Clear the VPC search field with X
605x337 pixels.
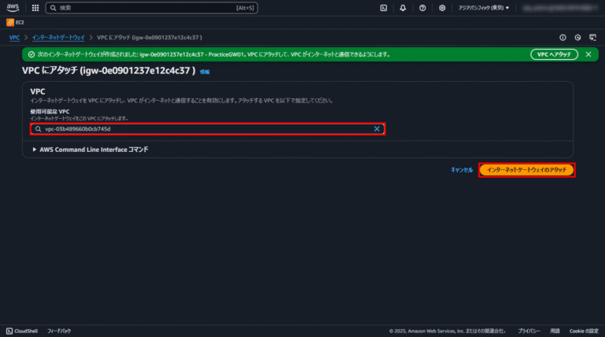[377, 128]
